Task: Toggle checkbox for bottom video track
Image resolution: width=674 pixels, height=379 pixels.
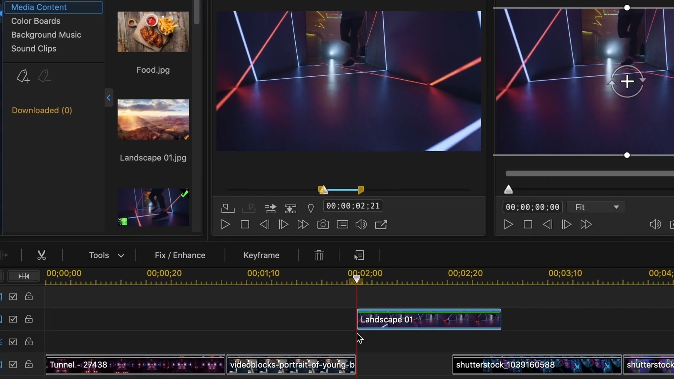Action: click(13, 365)
